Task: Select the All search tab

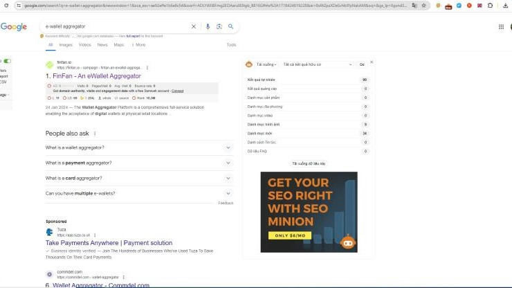Action: click(51, 45)
